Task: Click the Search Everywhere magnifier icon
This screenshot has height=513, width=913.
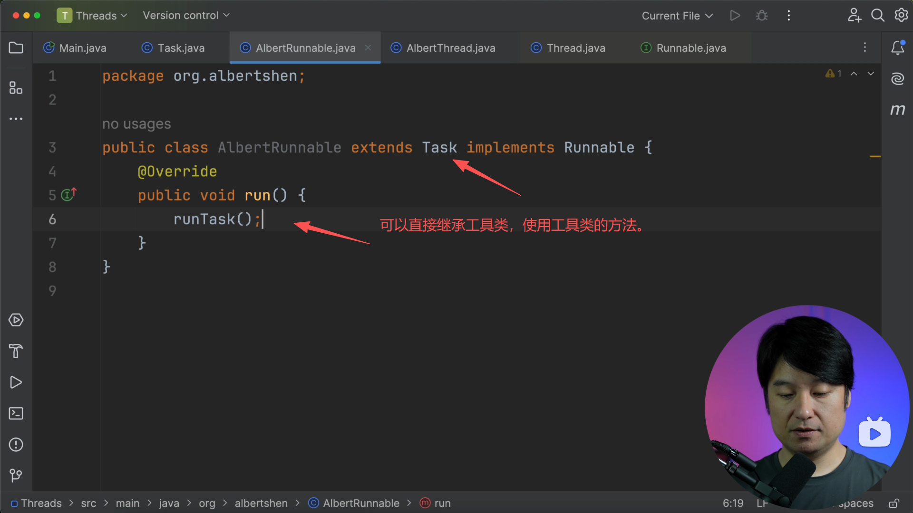Action: click(877, 16)
